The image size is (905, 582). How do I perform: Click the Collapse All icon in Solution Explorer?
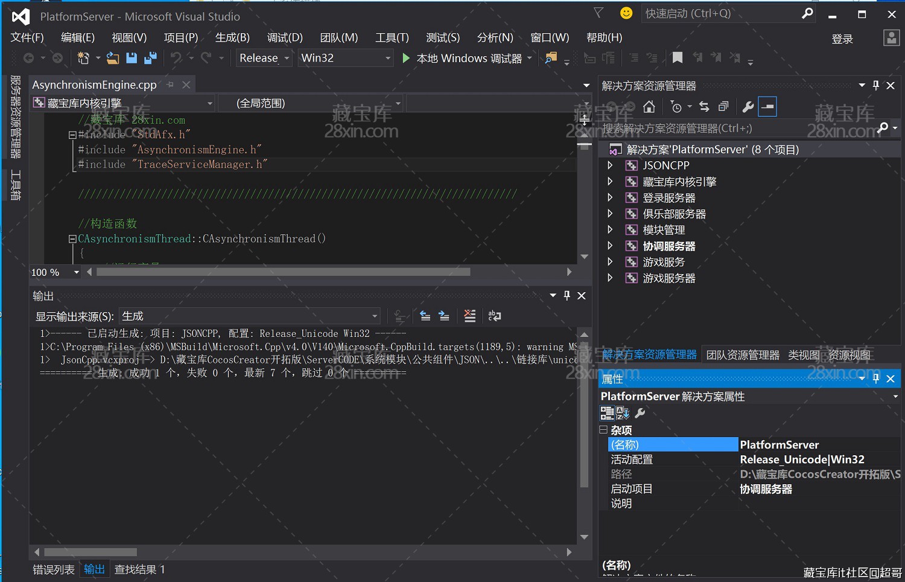pyautogui.click(x=723, y=107)
